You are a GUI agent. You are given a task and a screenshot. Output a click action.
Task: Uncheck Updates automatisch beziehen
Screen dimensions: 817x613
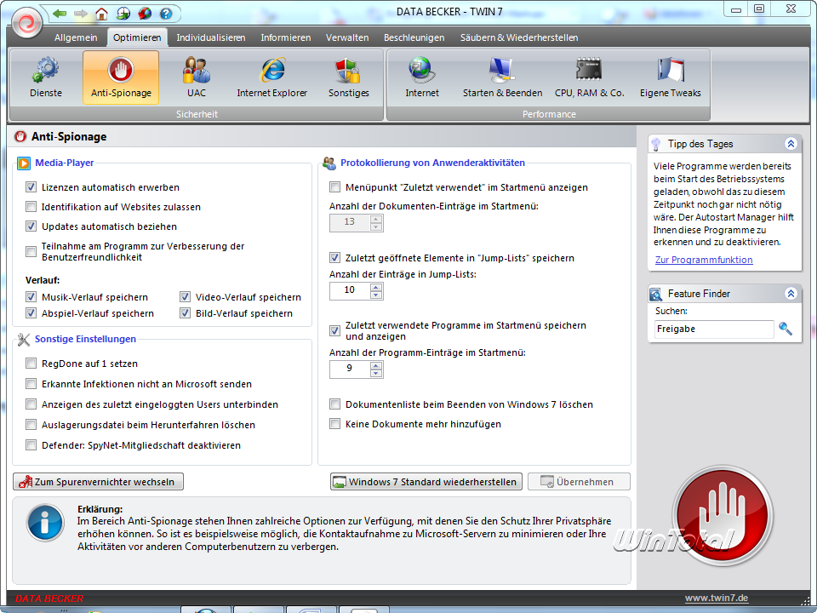tap(31, 226)
